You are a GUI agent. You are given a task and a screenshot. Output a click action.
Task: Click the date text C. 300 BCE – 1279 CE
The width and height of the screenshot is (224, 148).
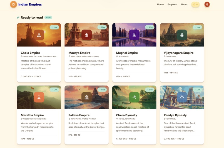(x=31, y=76)
